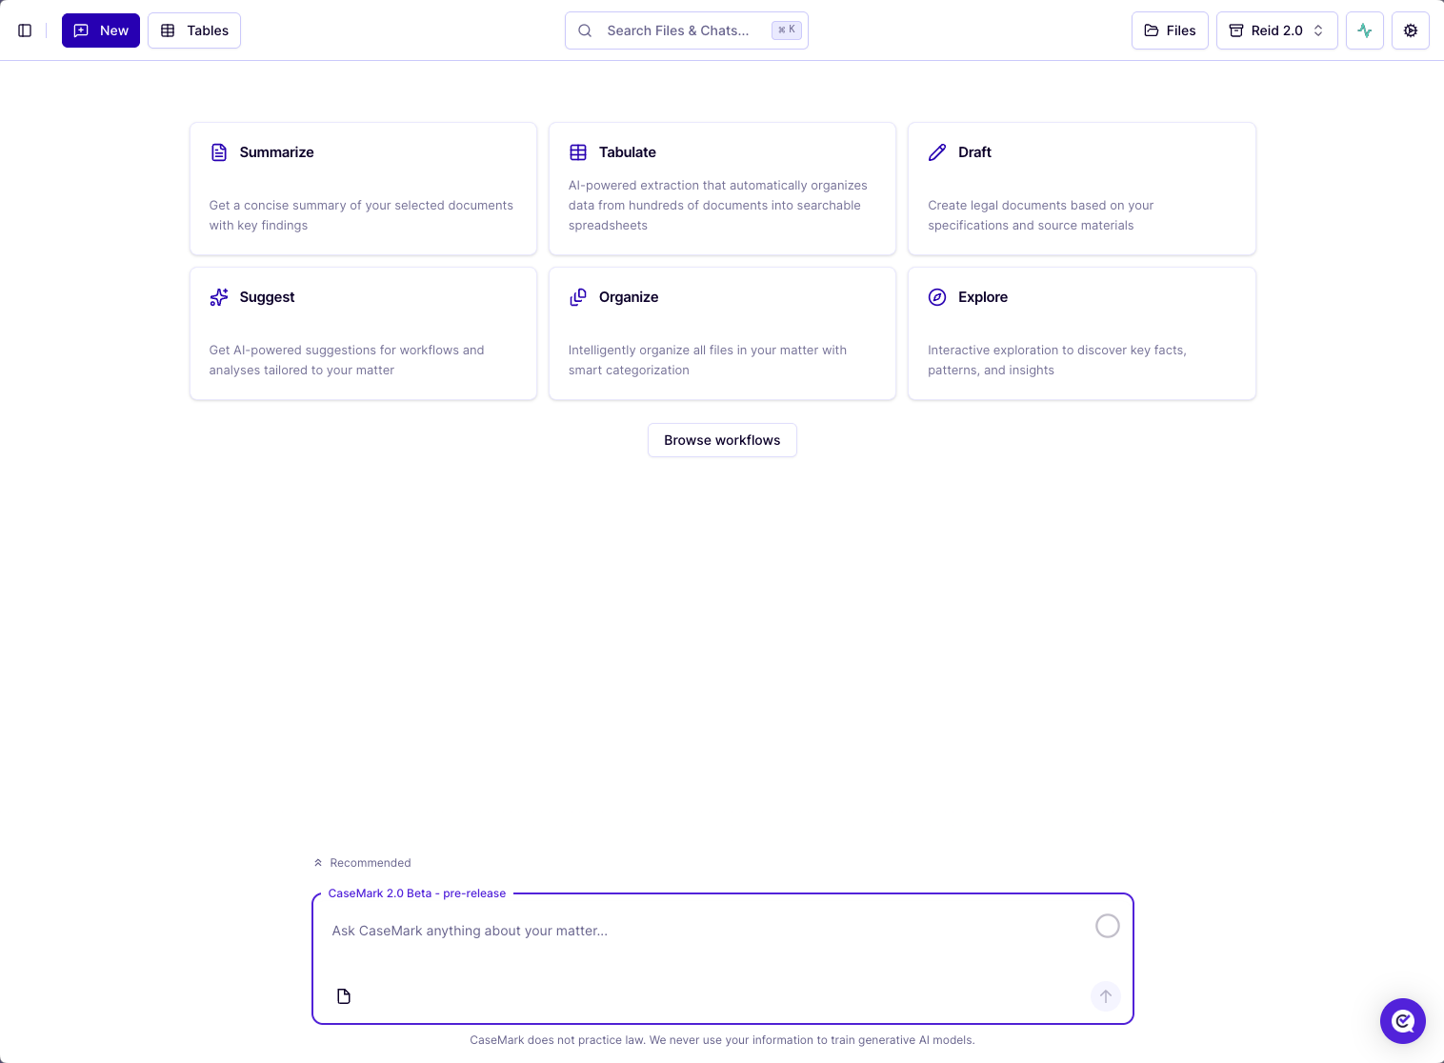1444x1063 pixels.
Task: Click the Summarize document icon
Action: (219, 152)
